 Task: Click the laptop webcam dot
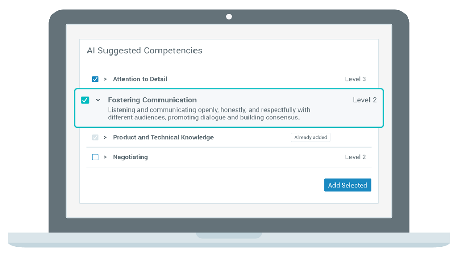point(229,16)
